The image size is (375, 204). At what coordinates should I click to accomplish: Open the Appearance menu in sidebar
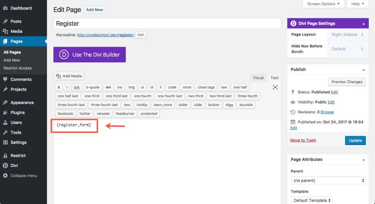click(22, 103)
